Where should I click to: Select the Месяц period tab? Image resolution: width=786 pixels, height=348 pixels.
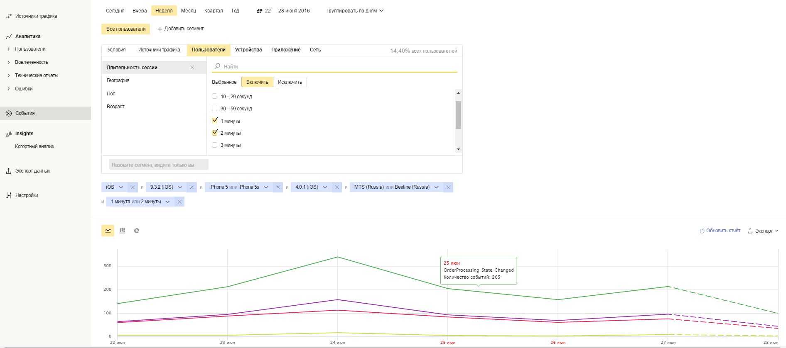(188, 11)
